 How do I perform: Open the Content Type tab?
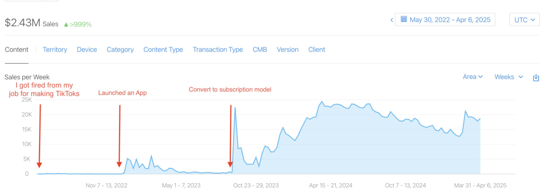pyautogui.click(x=163, y=50)
